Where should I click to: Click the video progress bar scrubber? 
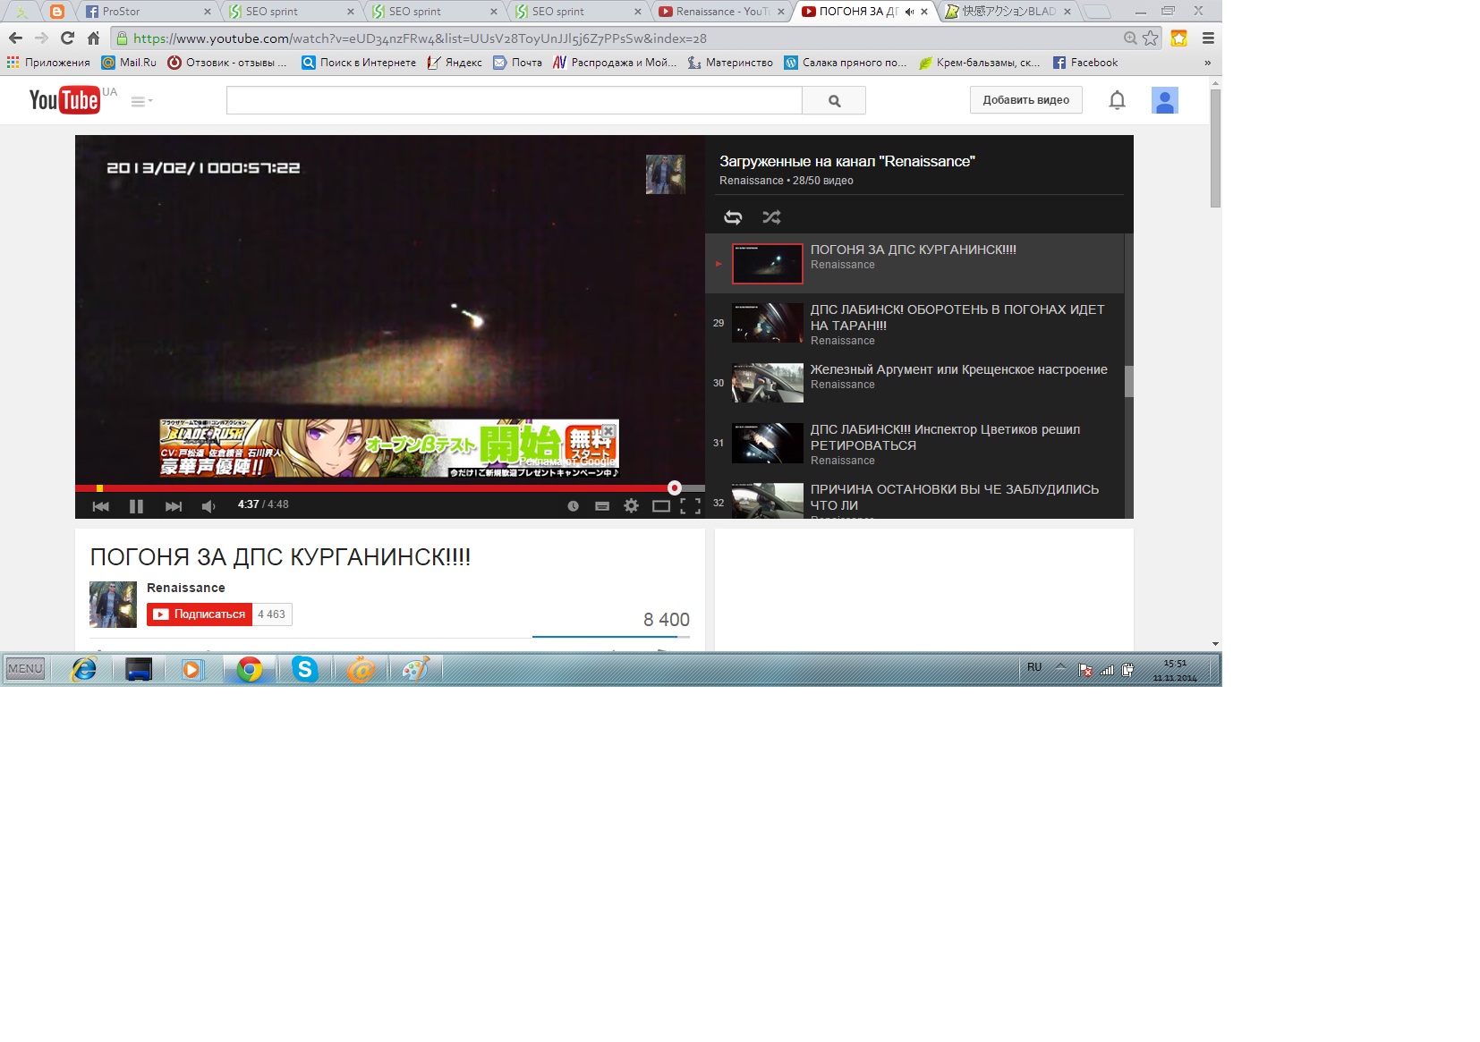pyautogui.click(x=674, y=487)
